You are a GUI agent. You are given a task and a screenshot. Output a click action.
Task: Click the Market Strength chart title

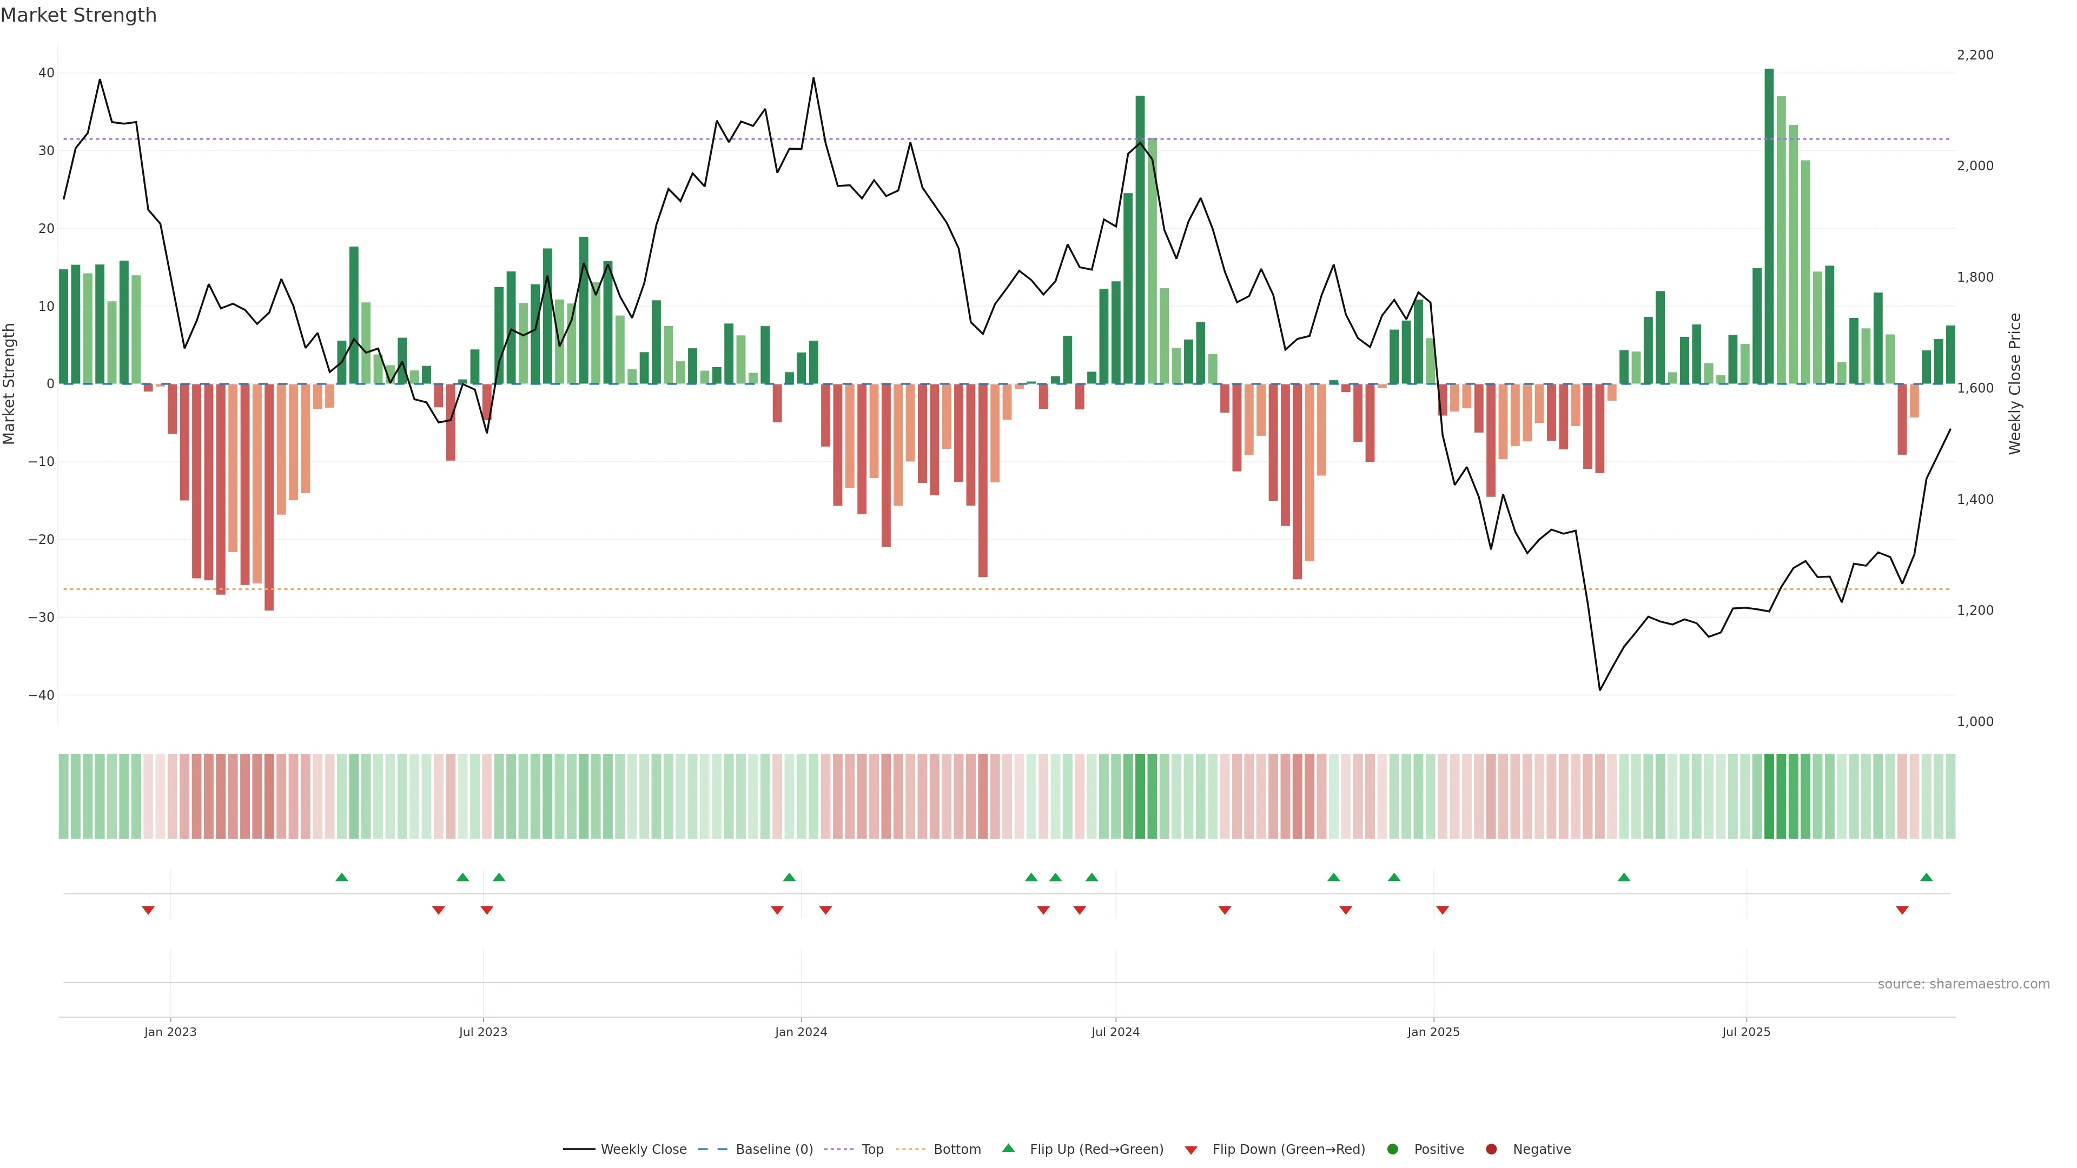[x=78, y=15]
